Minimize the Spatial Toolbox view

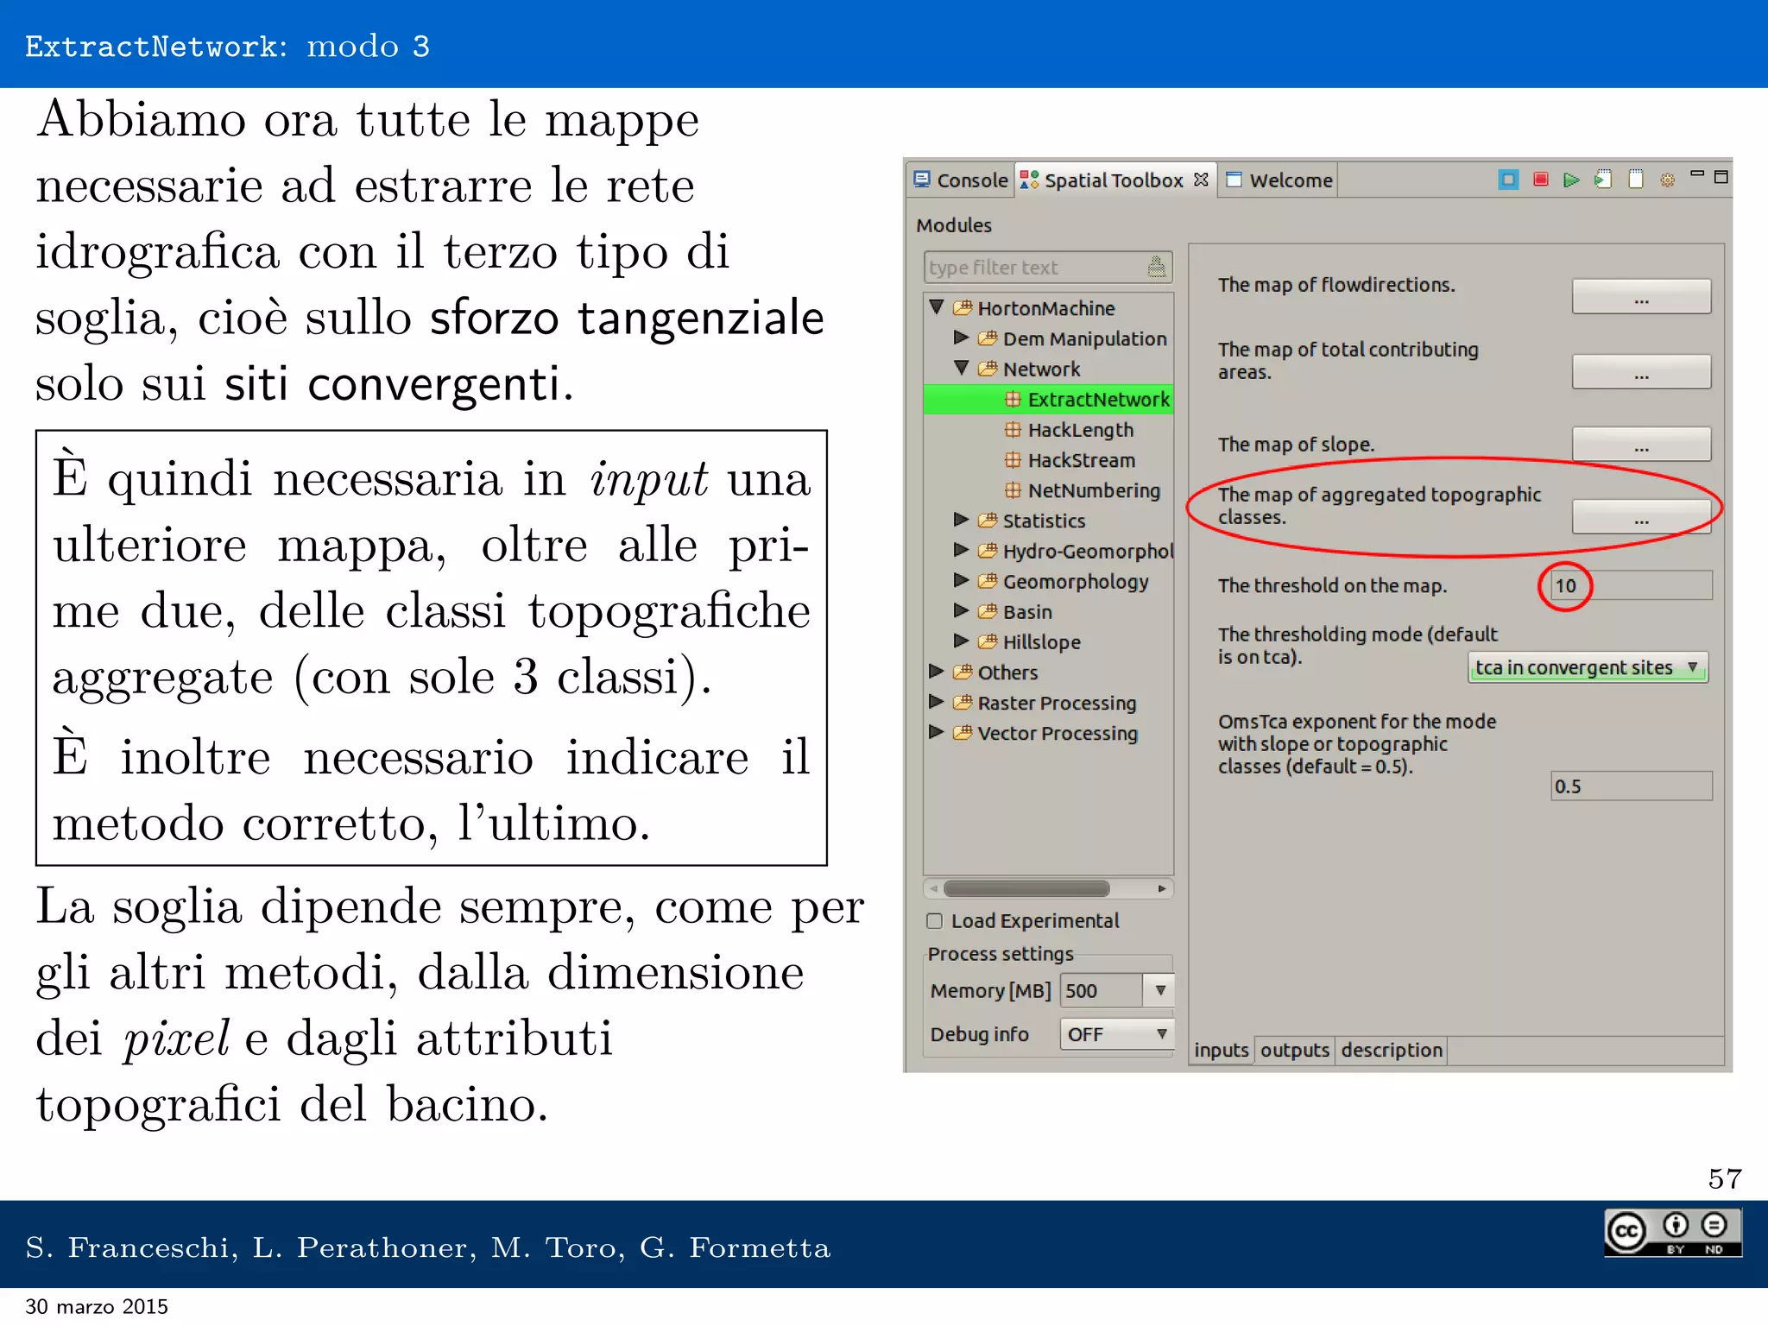coord(1697,174)
